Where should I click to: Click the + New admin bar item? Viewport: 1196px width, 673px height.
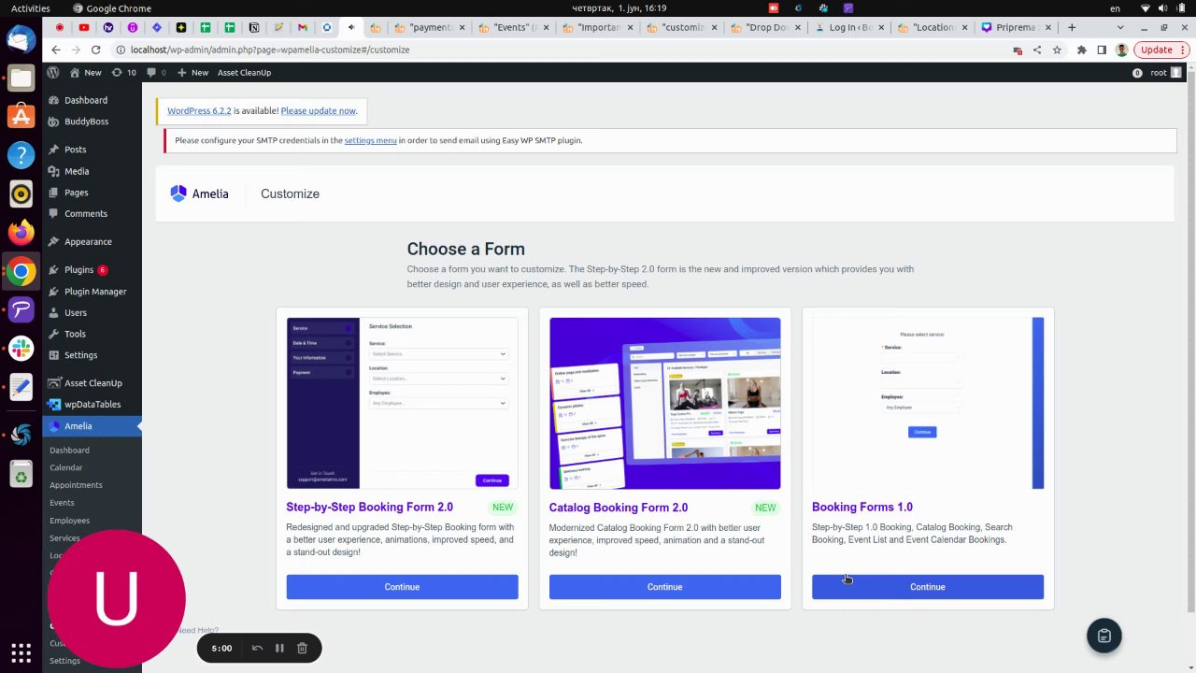(x=192, y=72)
